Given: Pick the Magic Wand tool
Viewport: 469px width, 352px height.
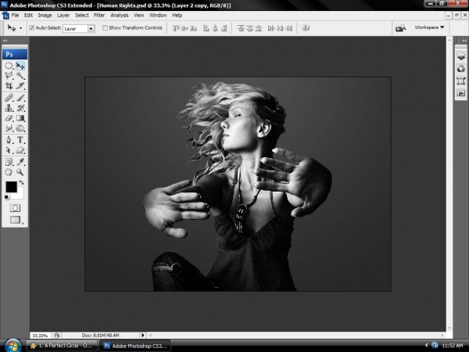Looking at the screenshot, I should (x=20, y=75).
